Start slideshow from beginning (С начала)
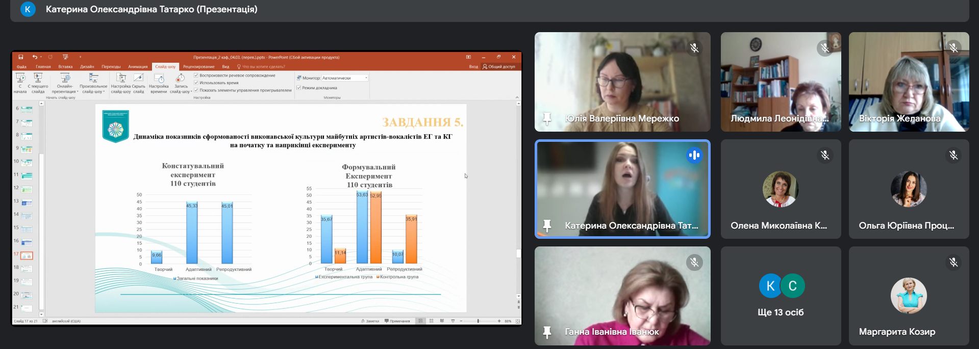Screen dimensions: 979x349 20,79
